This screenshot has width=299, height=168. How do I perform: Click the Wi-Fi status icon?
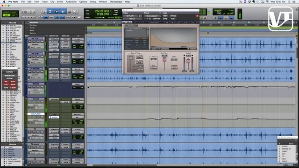[267, 2]
